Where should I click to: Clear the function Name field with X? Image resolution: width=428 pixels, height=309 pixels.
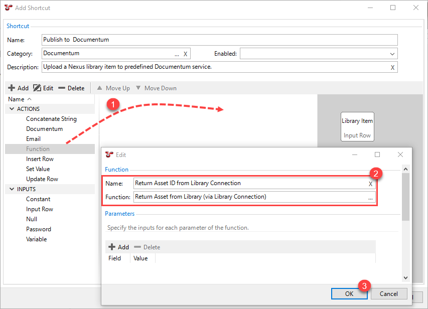point(370,184)
